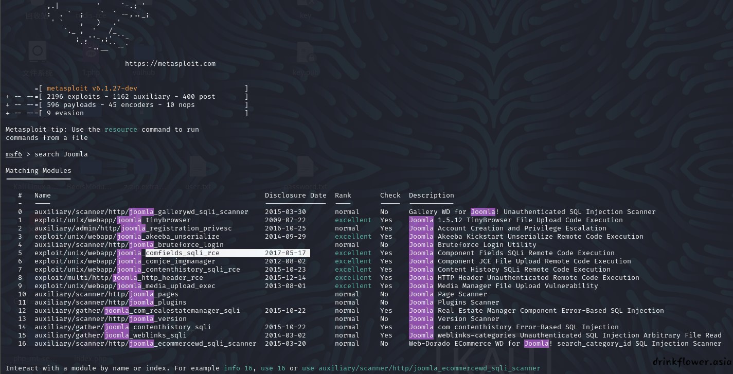Click disclosure date 2015-10-23
Image resolution: width=733 pixels, height=374 pixels.
point(285,270)
